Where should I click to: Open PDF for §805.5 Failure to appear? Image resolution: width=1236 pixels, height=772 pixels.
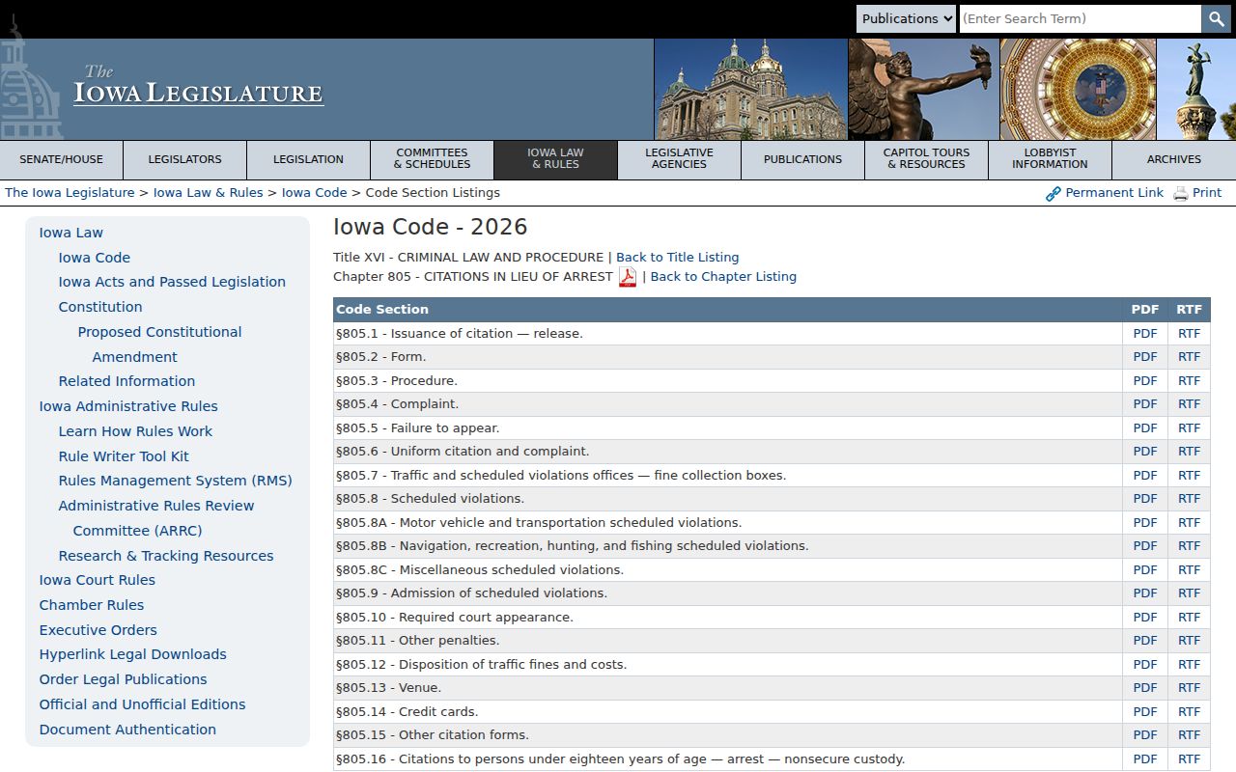click(x=1145, y=428)
